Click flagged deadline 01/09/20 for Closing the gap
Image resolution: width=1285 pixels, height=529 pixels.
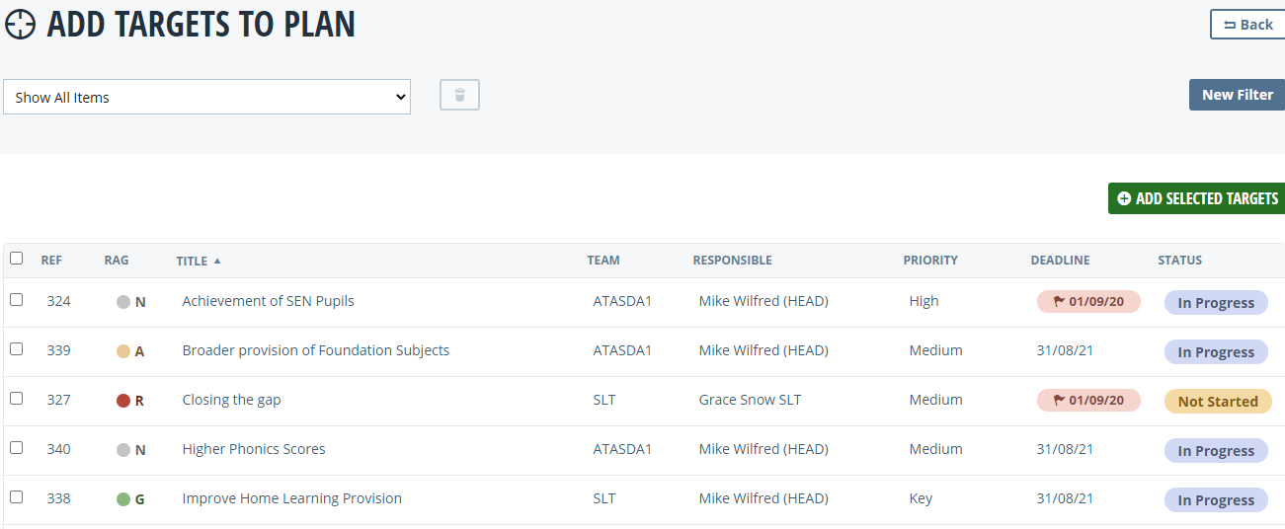1088,401
